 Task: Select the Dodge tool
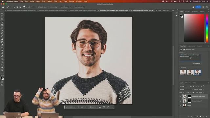click(2, 53)
